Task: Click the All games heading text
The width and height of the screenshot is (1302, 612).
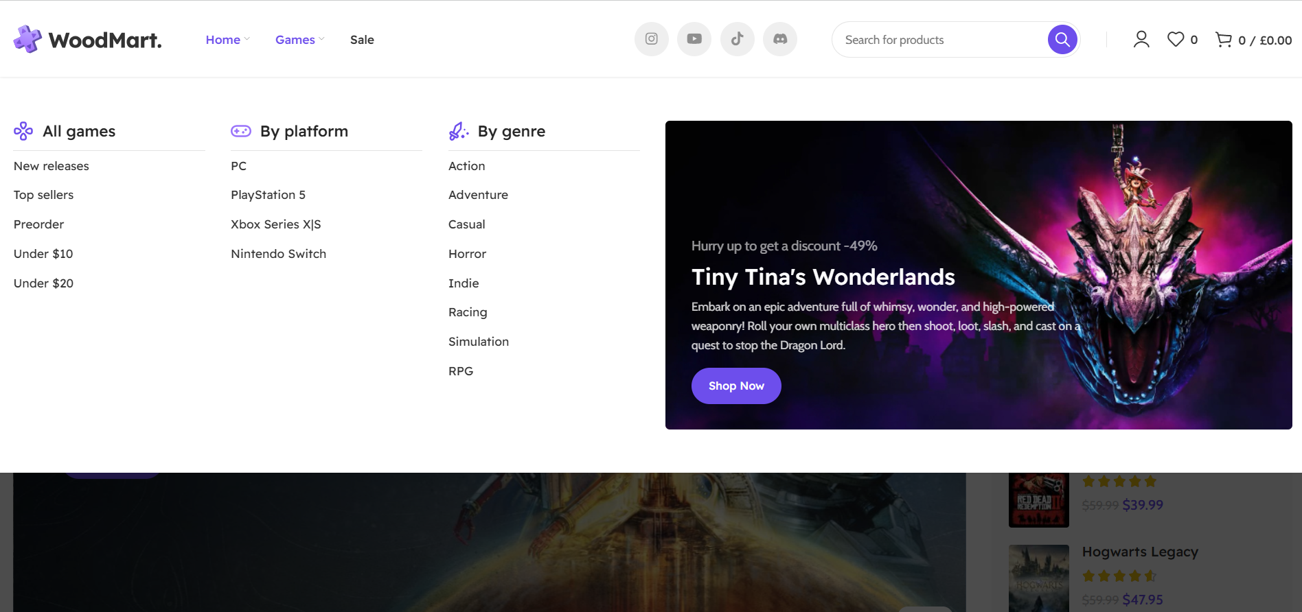Action: (x=79, y=131)
